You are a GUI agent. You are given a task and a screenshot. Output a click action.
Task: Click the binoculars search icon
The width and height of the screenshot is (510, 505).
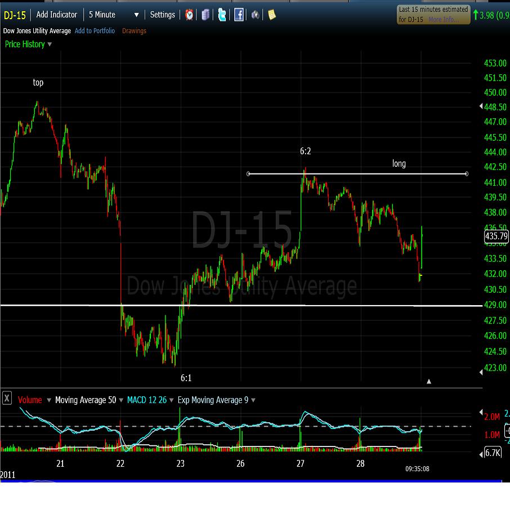tap(256, 15)
